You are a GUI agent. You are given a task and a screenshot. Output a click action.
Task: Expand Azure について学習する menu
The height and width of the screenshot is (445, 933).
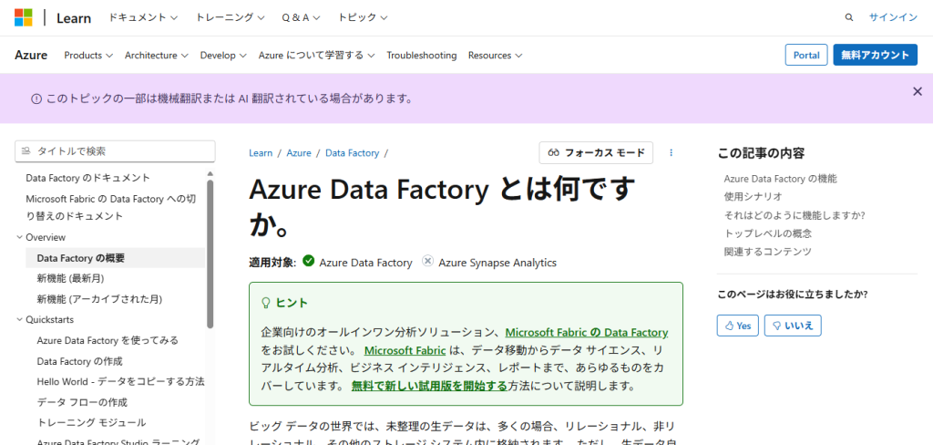[x=316, y=56]
